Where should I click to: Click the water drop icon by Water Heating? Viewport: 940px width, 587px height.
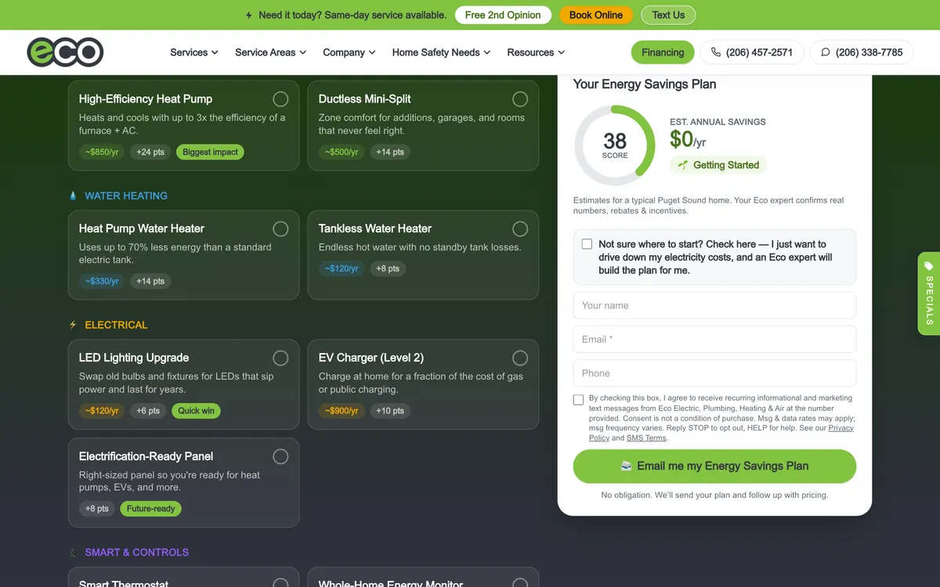coord(74,196)
